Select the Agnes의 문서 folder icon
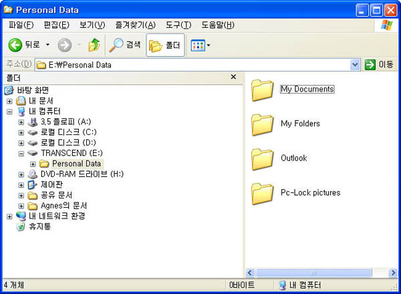The image size is (401, 294). pos(33,206)
